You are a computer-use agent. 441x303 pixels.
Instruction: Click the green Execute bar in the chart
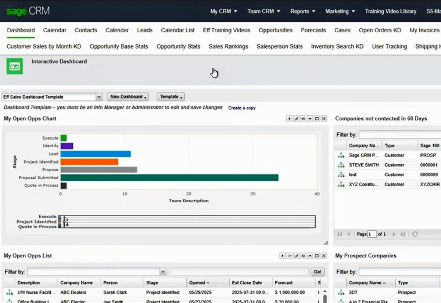pos(64,138)
